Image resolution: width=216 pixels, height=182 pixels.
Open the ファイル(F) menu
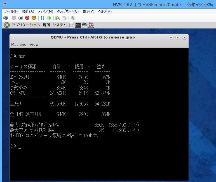tap(11, 11)
